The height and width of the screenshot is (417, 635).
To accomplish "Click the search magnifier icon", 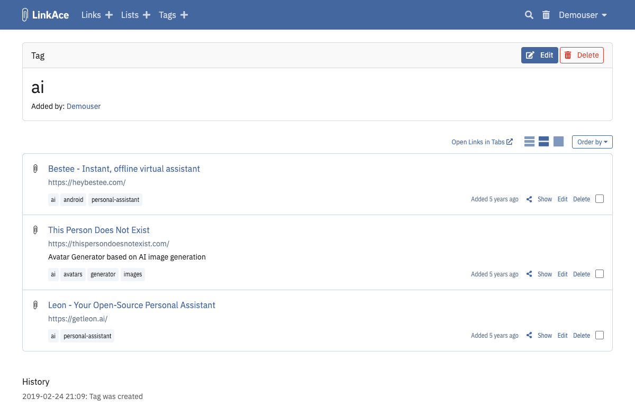I will tap(529, 15).
